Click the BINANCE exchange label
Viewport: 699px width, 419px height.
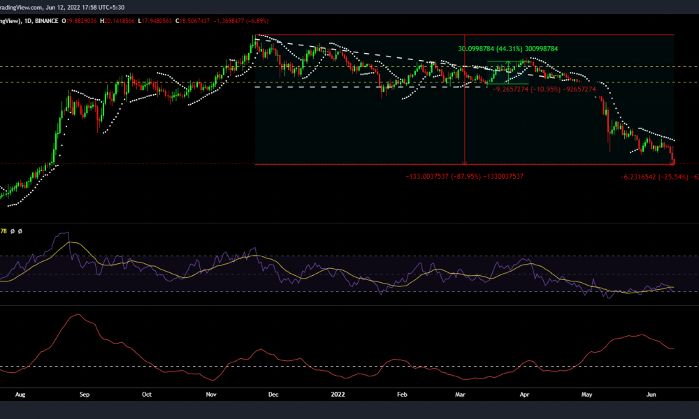(46, 21)
